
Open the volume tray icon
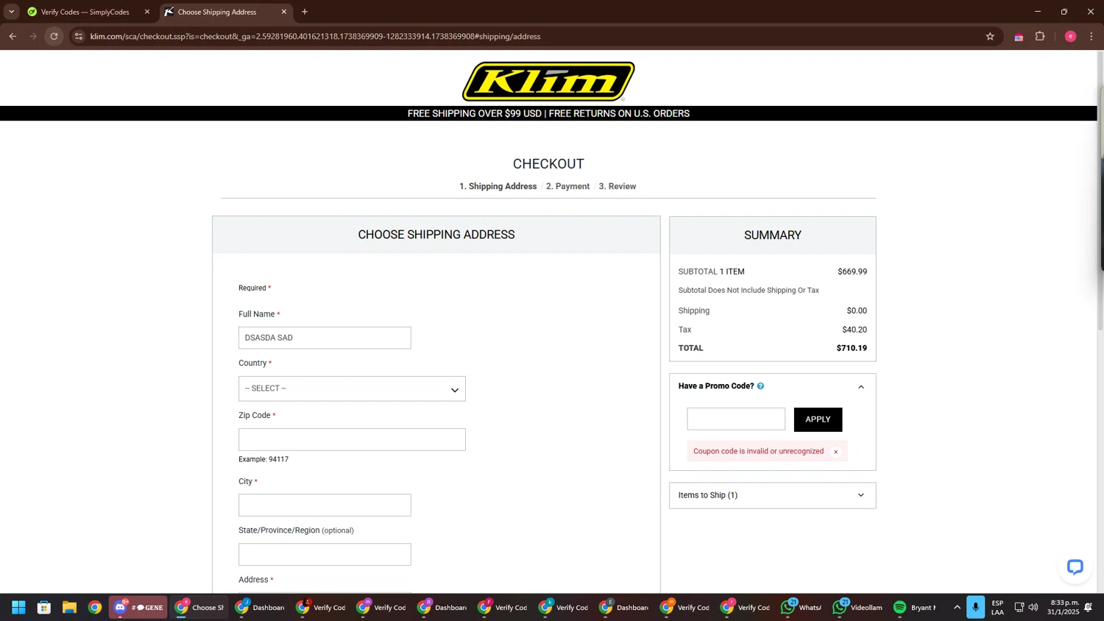[1033, 608]
